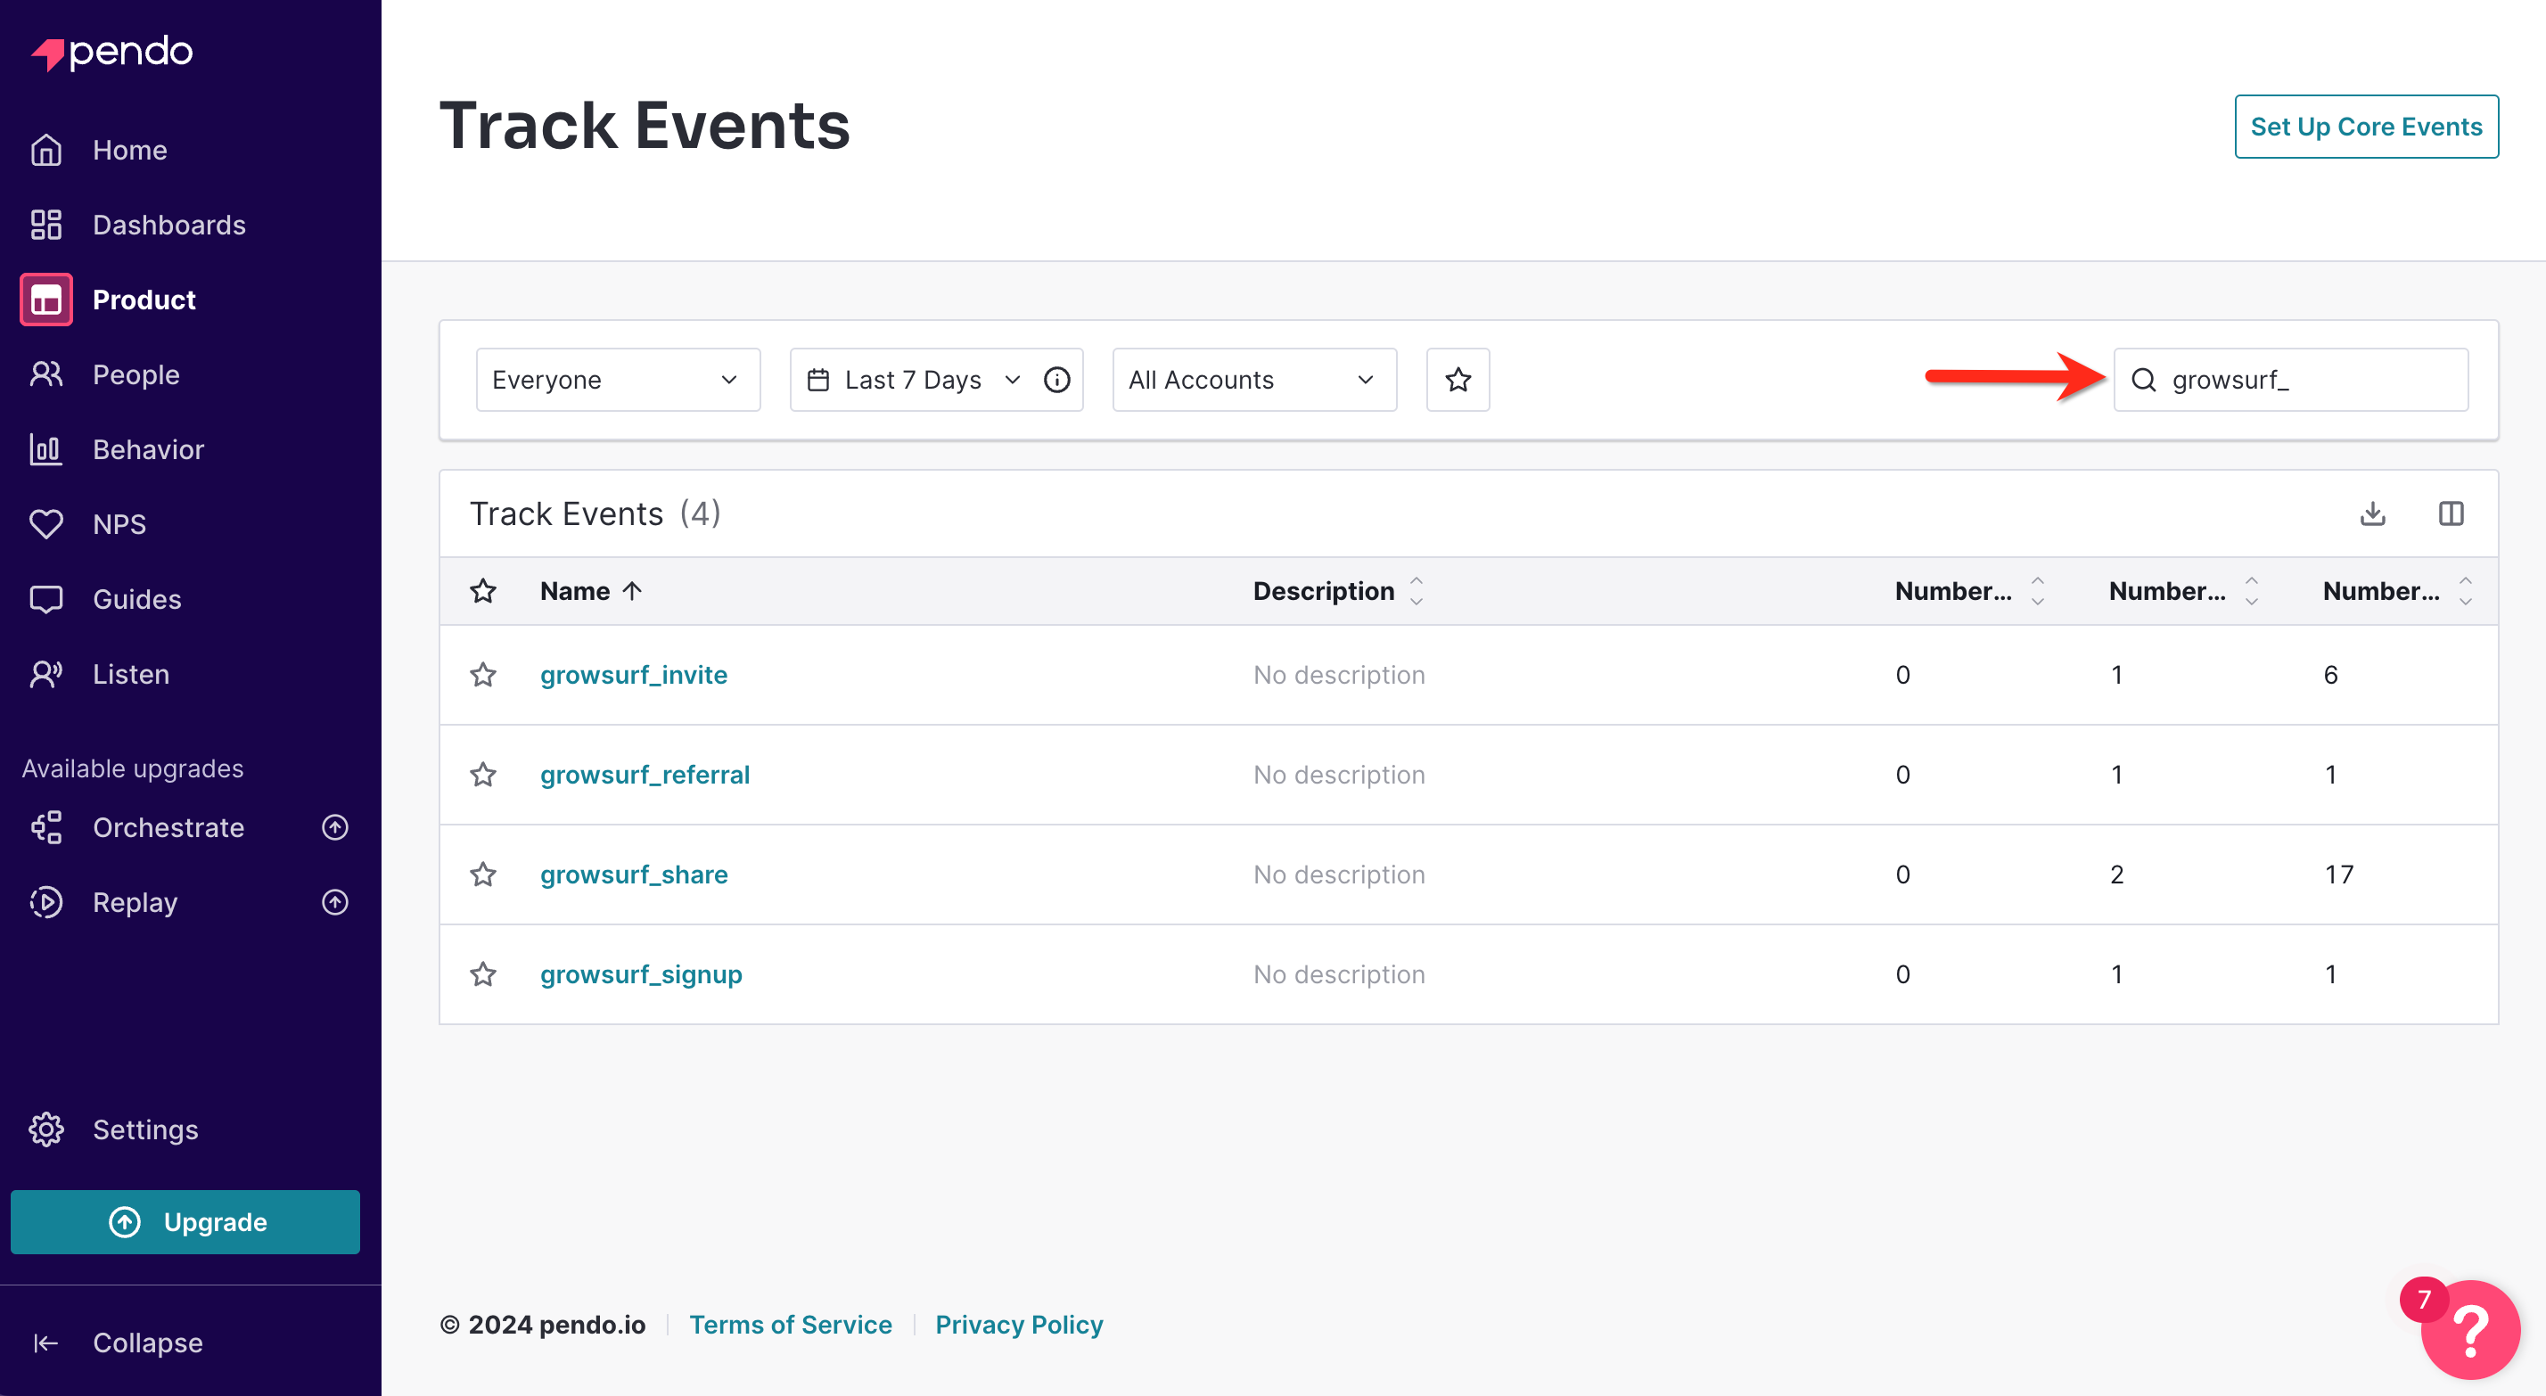Click the Orchestrate upgrade arrow icon
Image resolution: width=2546 pixels, height=1396 pixels.
coord(335,827)
